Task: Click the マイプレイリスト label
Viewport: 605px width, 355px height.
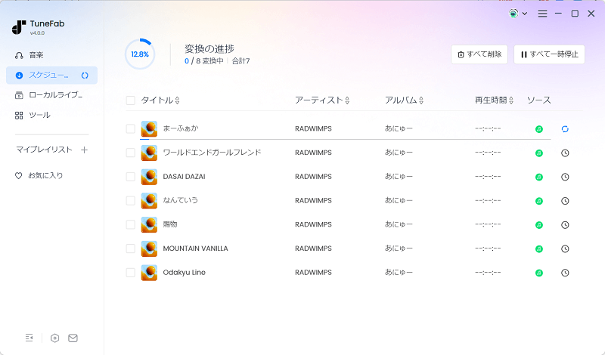Action: coord(44,149)
